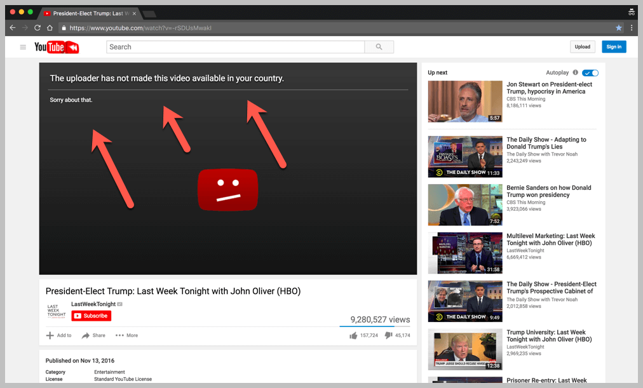The height and width of the screenshot is (388, 643).
Task: Click the secure padlock icon in address bar
Action: click(x=64, y=28)
